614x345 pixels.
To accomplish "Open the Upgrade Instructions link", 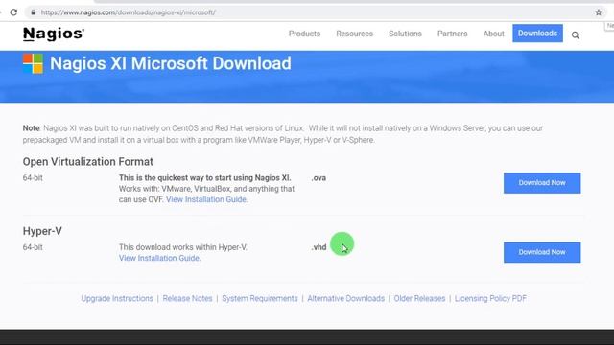I will point(117,298).
